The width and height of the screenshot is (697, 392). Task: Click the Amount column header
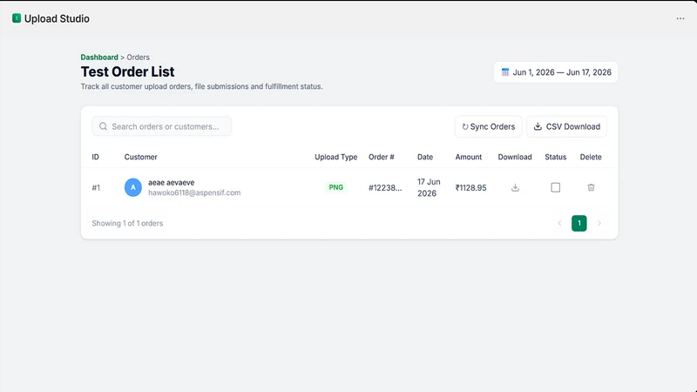pos(468,157)
